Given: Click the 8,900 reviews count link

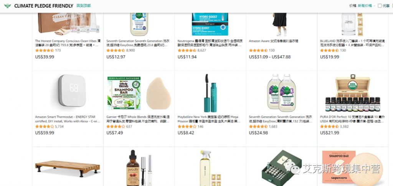Looking at the screenshot, I should 130,50.
